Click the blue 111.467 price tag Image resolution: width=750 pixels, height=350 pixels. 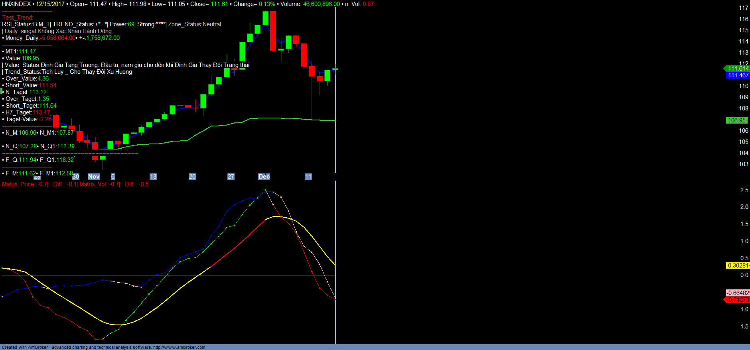(738, 75)
